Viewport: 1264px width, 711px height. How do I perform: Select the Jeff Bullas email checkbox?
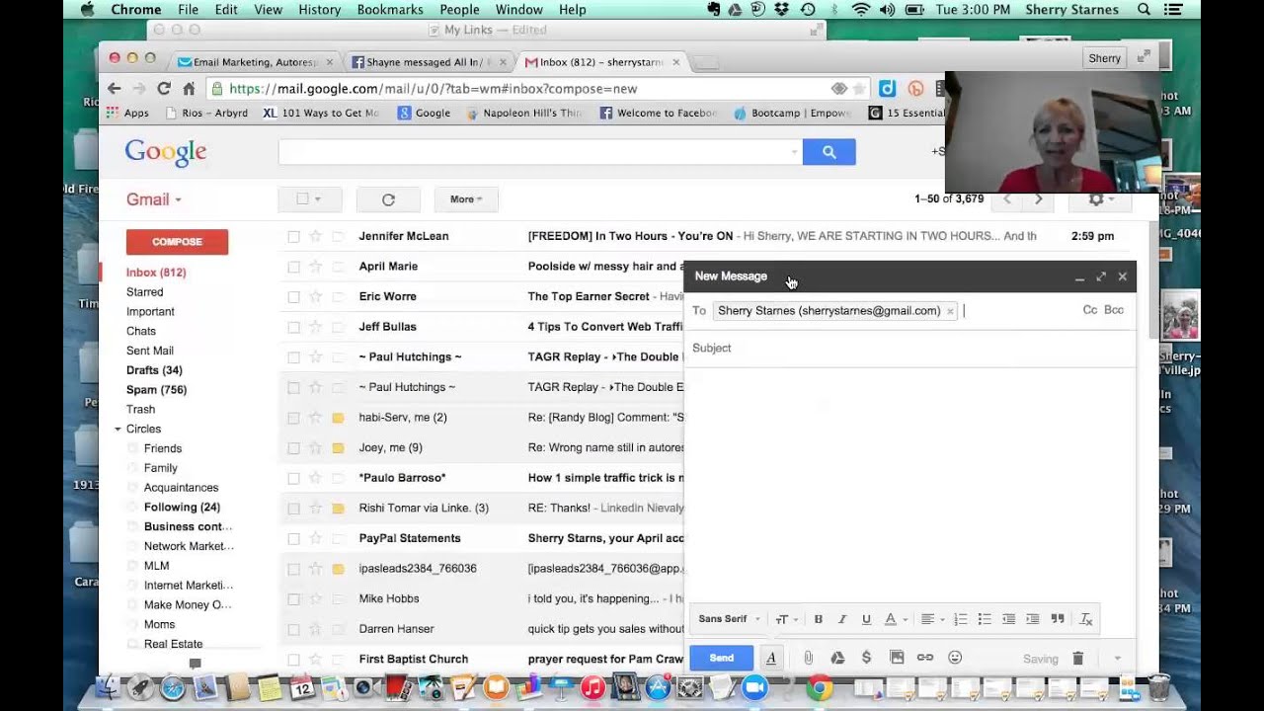point(293,327)
